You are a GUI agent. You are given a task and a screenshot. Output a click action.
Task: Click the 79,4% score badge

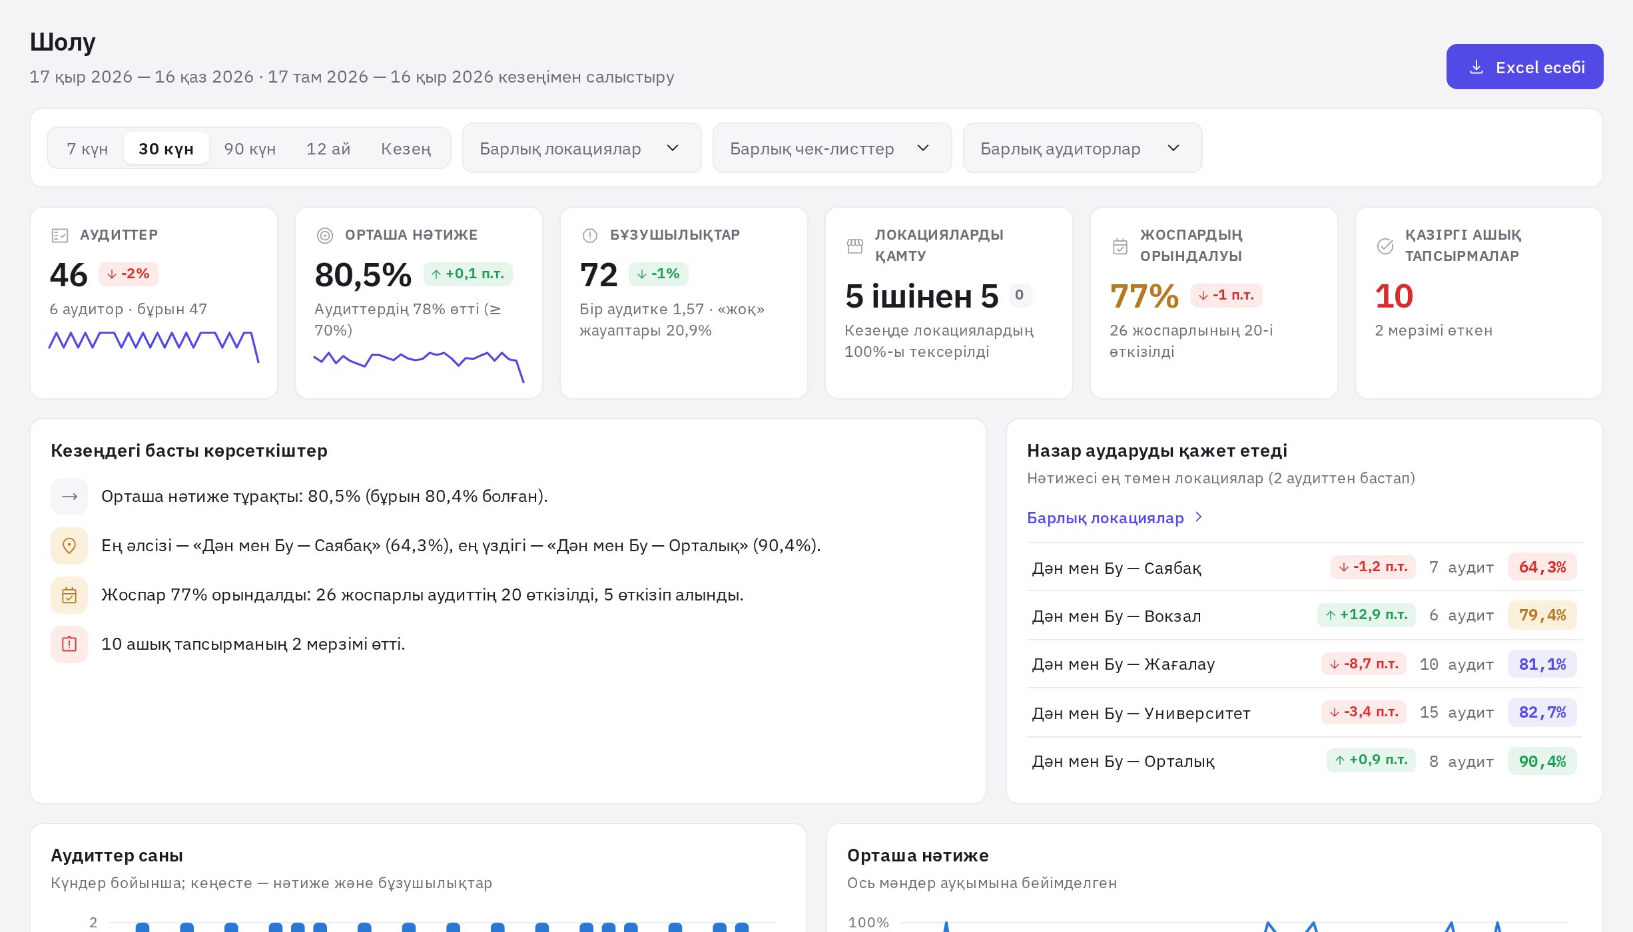pos(1542,615)
